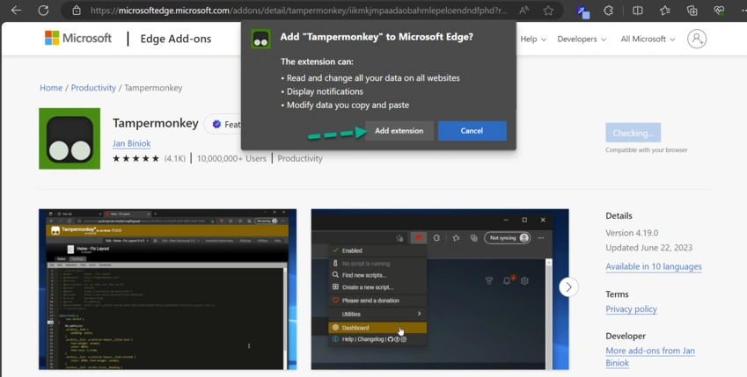Image resolution: width=747 pixels, height=377 pixels.
Task: Open More add-ons from Jan Biniok
Action: tap(650, 357)
